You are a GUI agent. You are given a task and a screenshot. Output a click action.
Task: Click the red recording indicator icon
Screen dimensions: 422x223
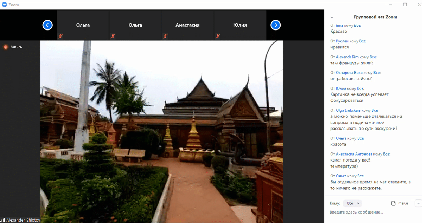(x=6, y=47)
